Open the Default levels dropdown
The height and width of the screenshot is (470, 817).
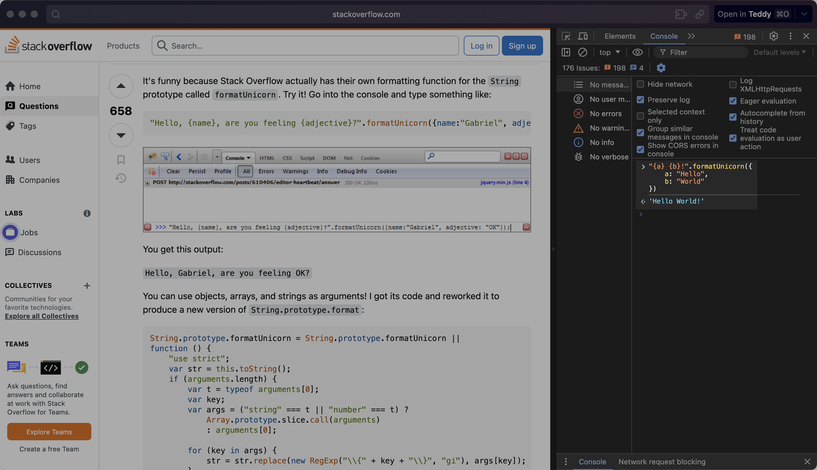click(779, 52)
